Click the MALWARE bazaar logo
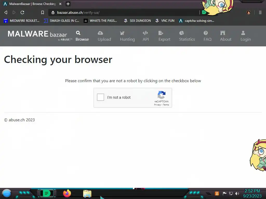This screenshot has height=199, width=266. [40, 35]
